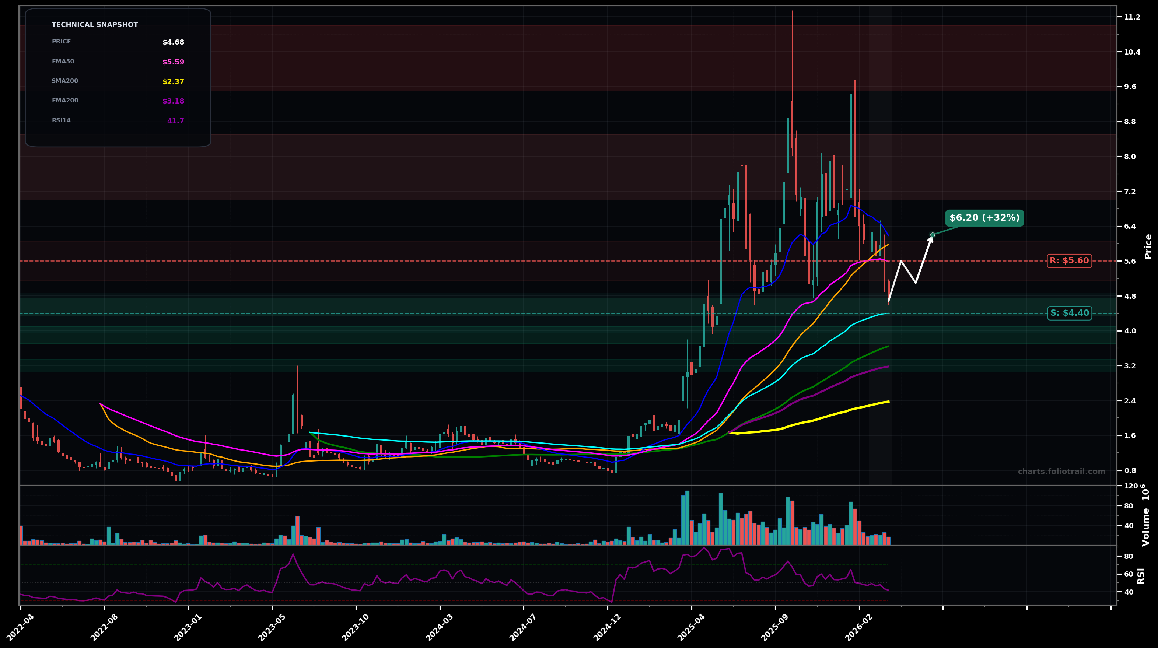Click the RSI axis title
1158x648 pixels.
click(1141, 576)
